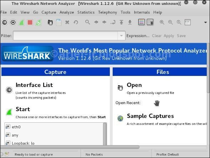Click the interface list vertical scrollbar

click(105, 134)
